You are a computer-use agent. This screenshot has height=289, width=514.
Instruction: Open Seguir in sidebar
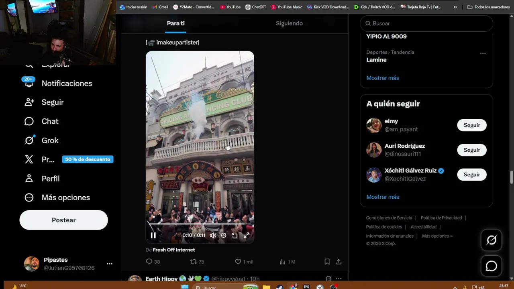[44, 102]
